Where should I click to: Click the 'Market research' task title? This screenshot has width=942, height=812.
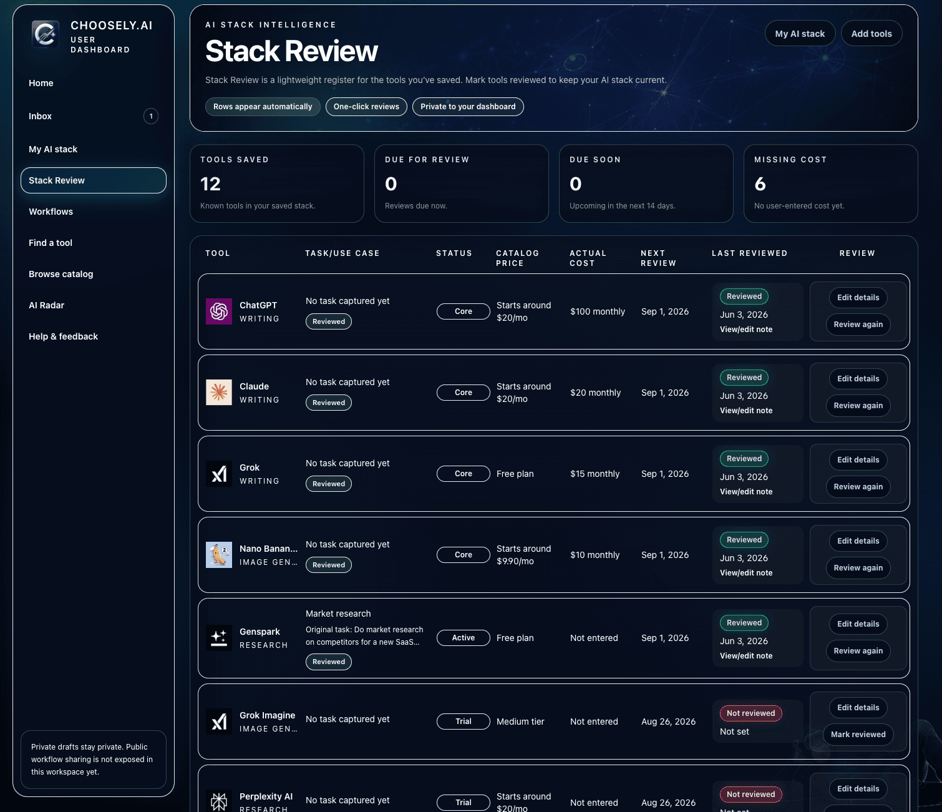click(x=338, y=614)
